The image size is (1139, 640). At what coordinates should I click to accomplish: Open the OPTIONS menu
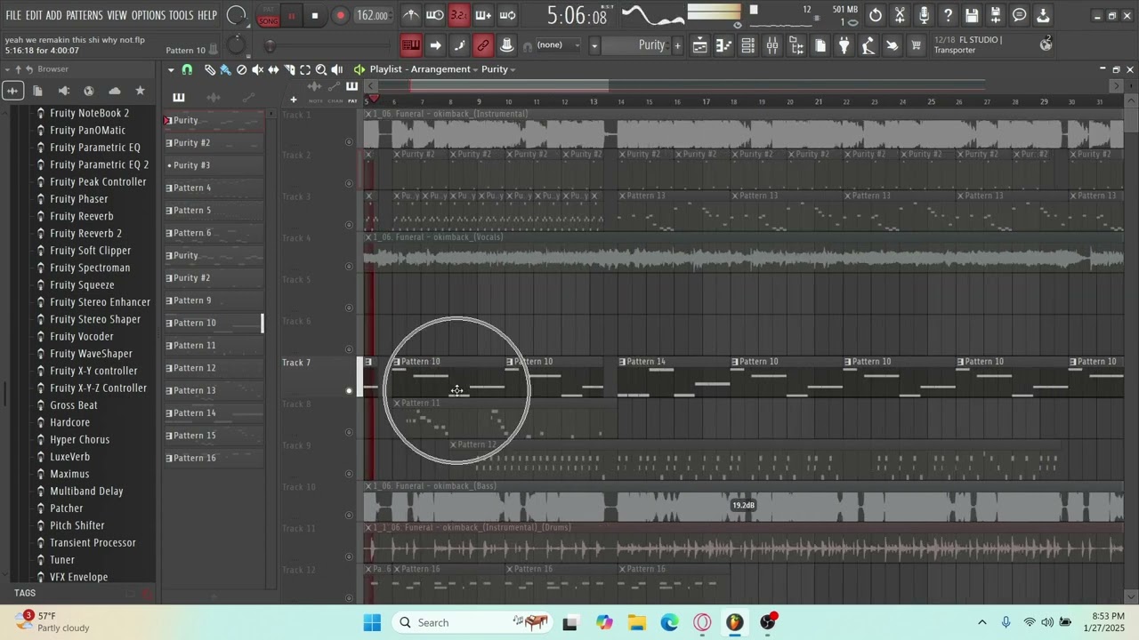pyautogui.click(x=149, y=16)
